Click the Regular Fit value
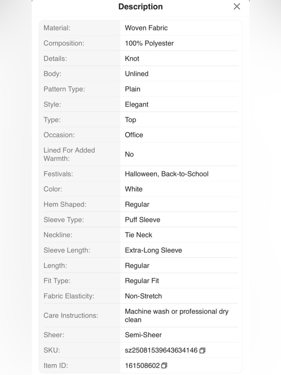This screenshot has height=375, width=281. (142, 281)
